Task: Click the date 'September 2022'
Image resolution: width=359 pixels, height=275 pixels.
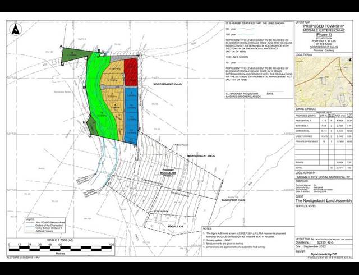Action: [x=315, y=246]
